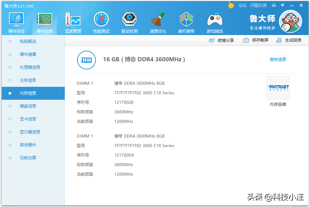This screenshot has width=310, height=207.
Task: Click the 鲁大师 mascot avatar
Action: tap(291, 21)
